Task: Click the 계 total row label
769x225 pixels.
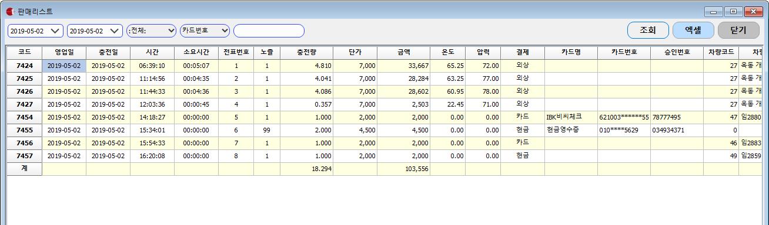Action: click(25, 169)
